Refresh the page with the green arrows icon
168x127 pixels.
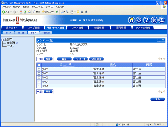coord(25,12)
